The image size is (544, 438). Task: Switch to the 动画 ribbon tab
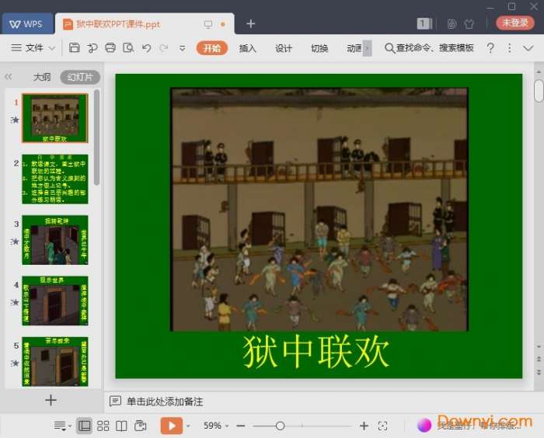(354, 48)
